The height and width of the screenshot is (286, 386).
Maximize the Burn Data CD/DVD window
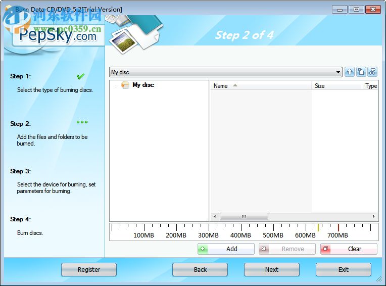pos(356,10)
